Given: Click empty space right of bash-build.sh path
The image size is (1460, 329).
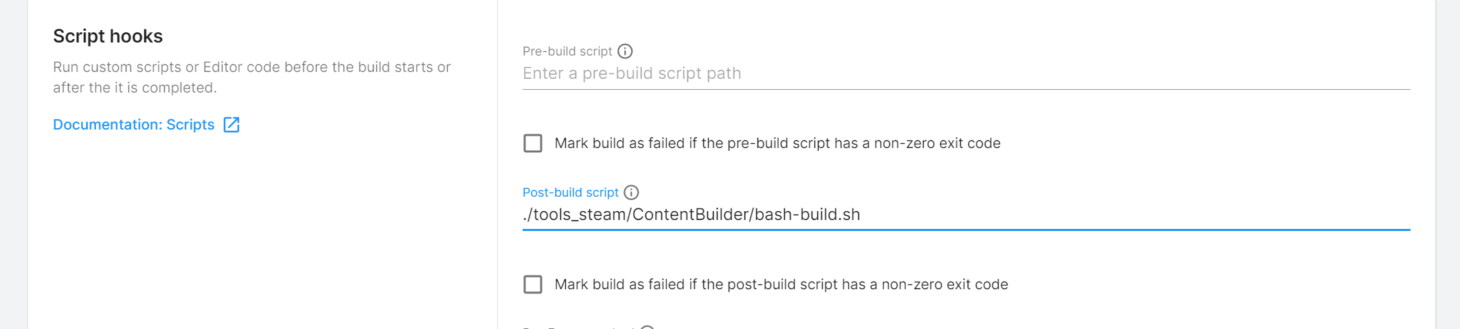Looking at the screenshot, I should click(1133, 215).
